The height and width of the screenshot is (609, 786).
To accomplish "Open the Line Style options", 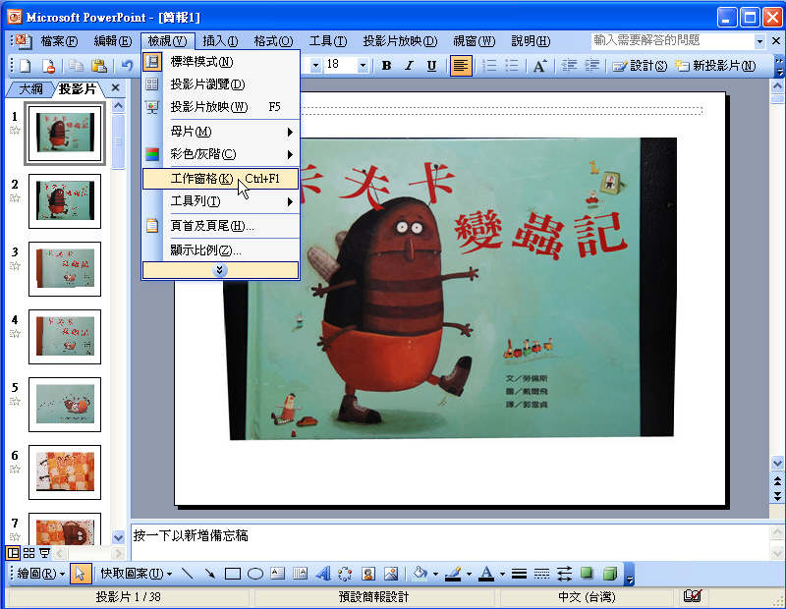I will point(519,574).
